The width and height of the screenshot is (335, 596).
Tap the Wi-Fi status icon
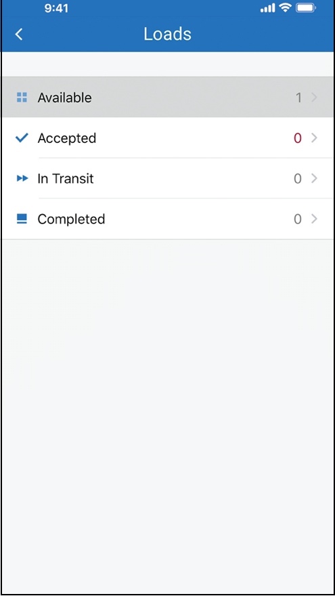(x=285, y=8)
